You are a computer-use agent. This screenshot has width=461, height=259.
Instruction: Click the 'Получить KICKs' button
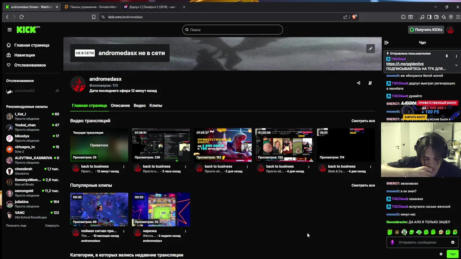click(426, 29)
